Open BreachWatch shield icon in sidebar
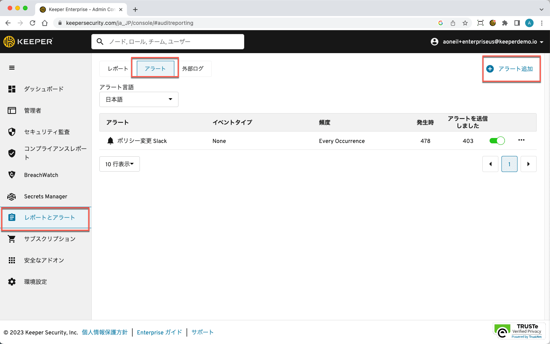This screenshot has width=550, height=344. coord(12,175)
